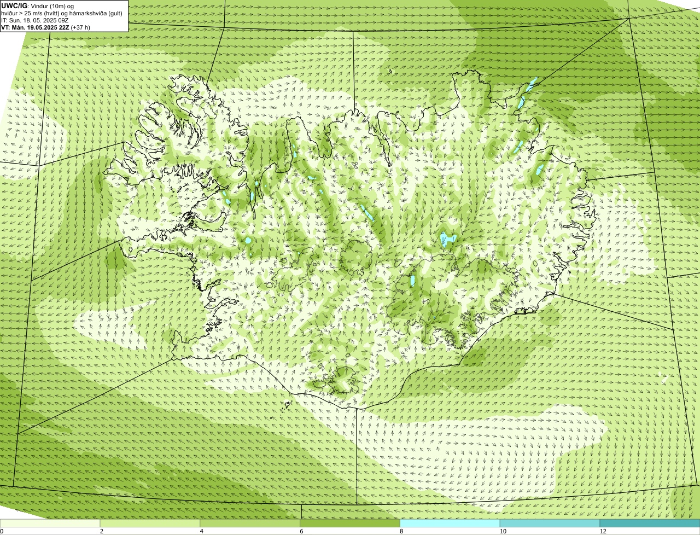Click the "4" label on the color scale
Image resolution: width=700 pixels, height=535 pixels.
(x=202, y=531)
